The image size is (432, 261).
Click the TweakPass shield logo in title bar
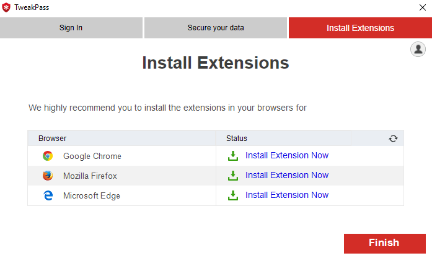coord(7,7)
